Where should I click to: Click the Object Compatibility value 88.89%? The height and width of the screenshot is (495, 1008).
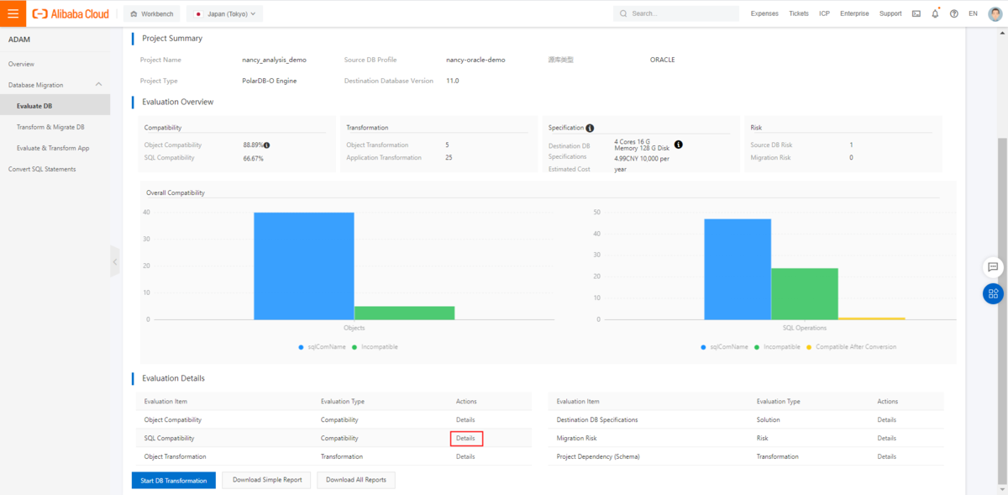253,145
